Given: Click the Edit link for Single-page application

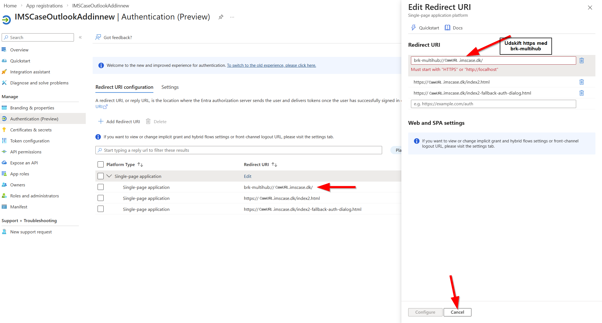Looking at the screenshot, I should [x=248, y=176].
